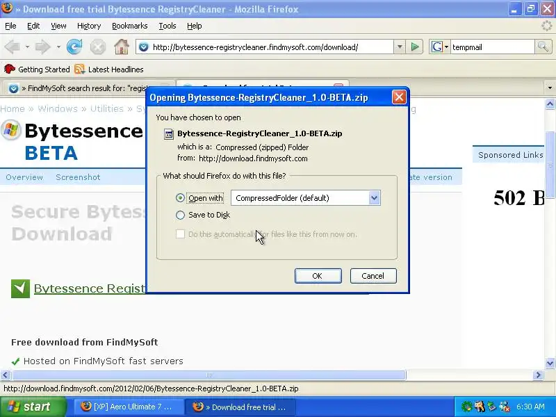Click the vertical scrollbar up arrow
This screenshot has width=556, height=417.
click(550, 104)
